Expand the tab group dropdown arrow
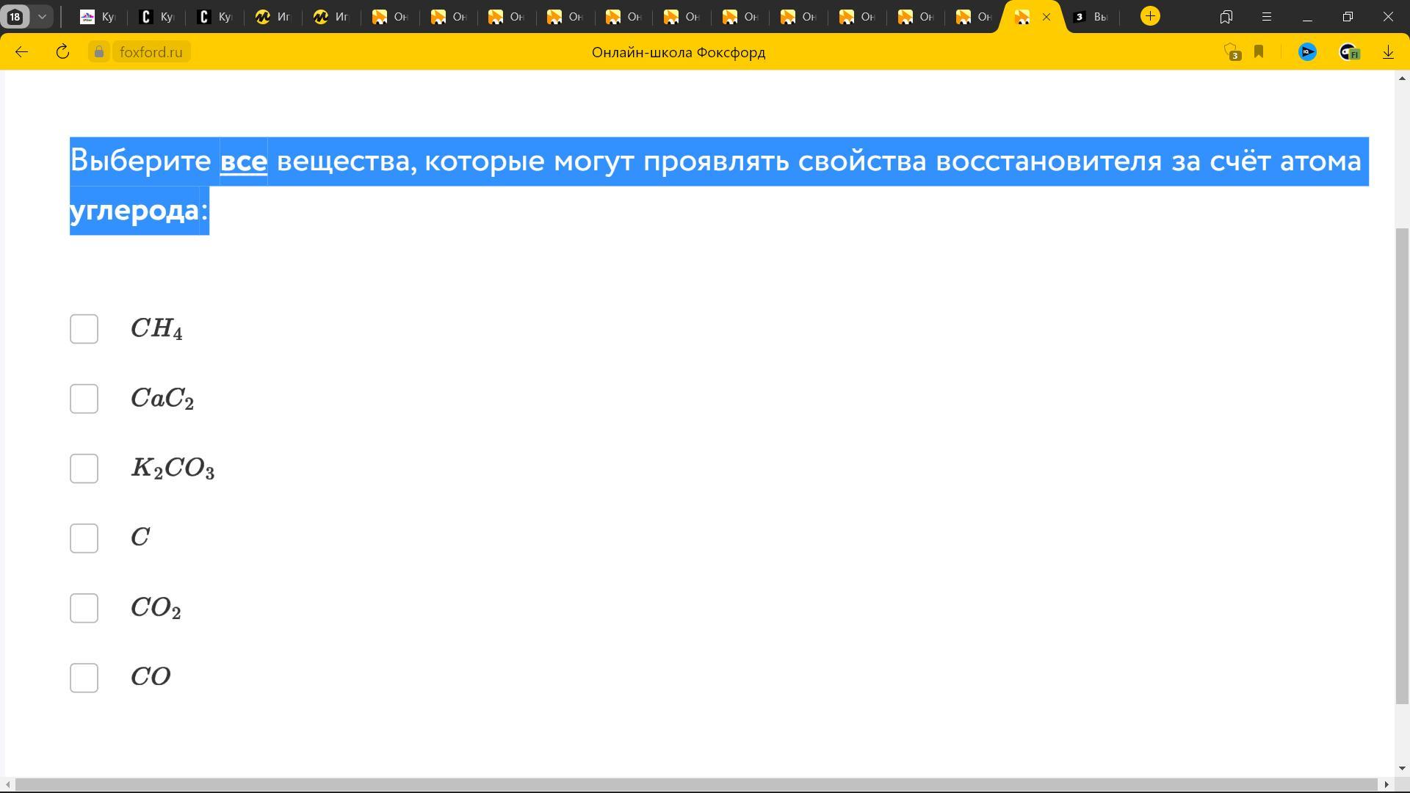The height and width of the screenshot is (793, 1410). click(x=42, y=16)
